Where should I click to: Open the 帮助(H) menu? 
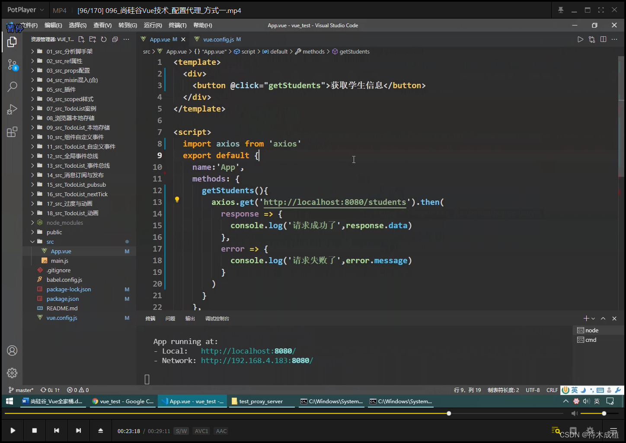tap(203, 25)
